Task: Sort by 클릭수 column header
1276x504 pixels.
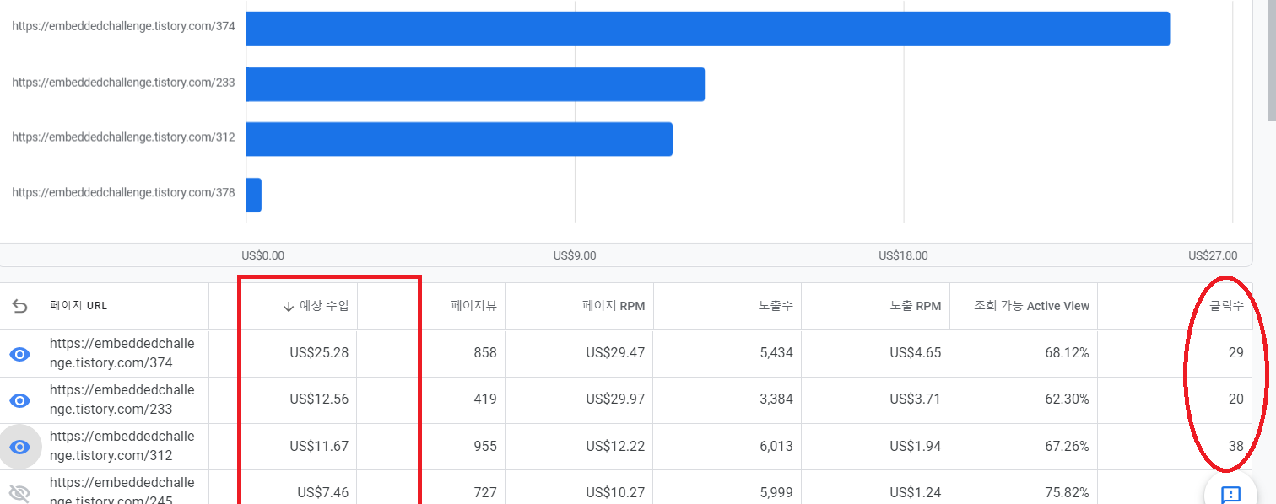Action: 1226,306
